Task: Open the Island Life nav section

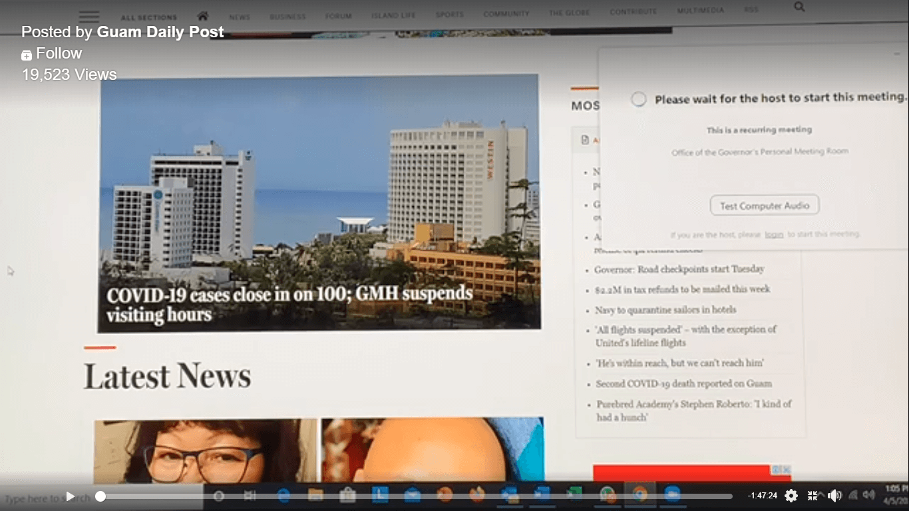Action: tap(393, 15)
